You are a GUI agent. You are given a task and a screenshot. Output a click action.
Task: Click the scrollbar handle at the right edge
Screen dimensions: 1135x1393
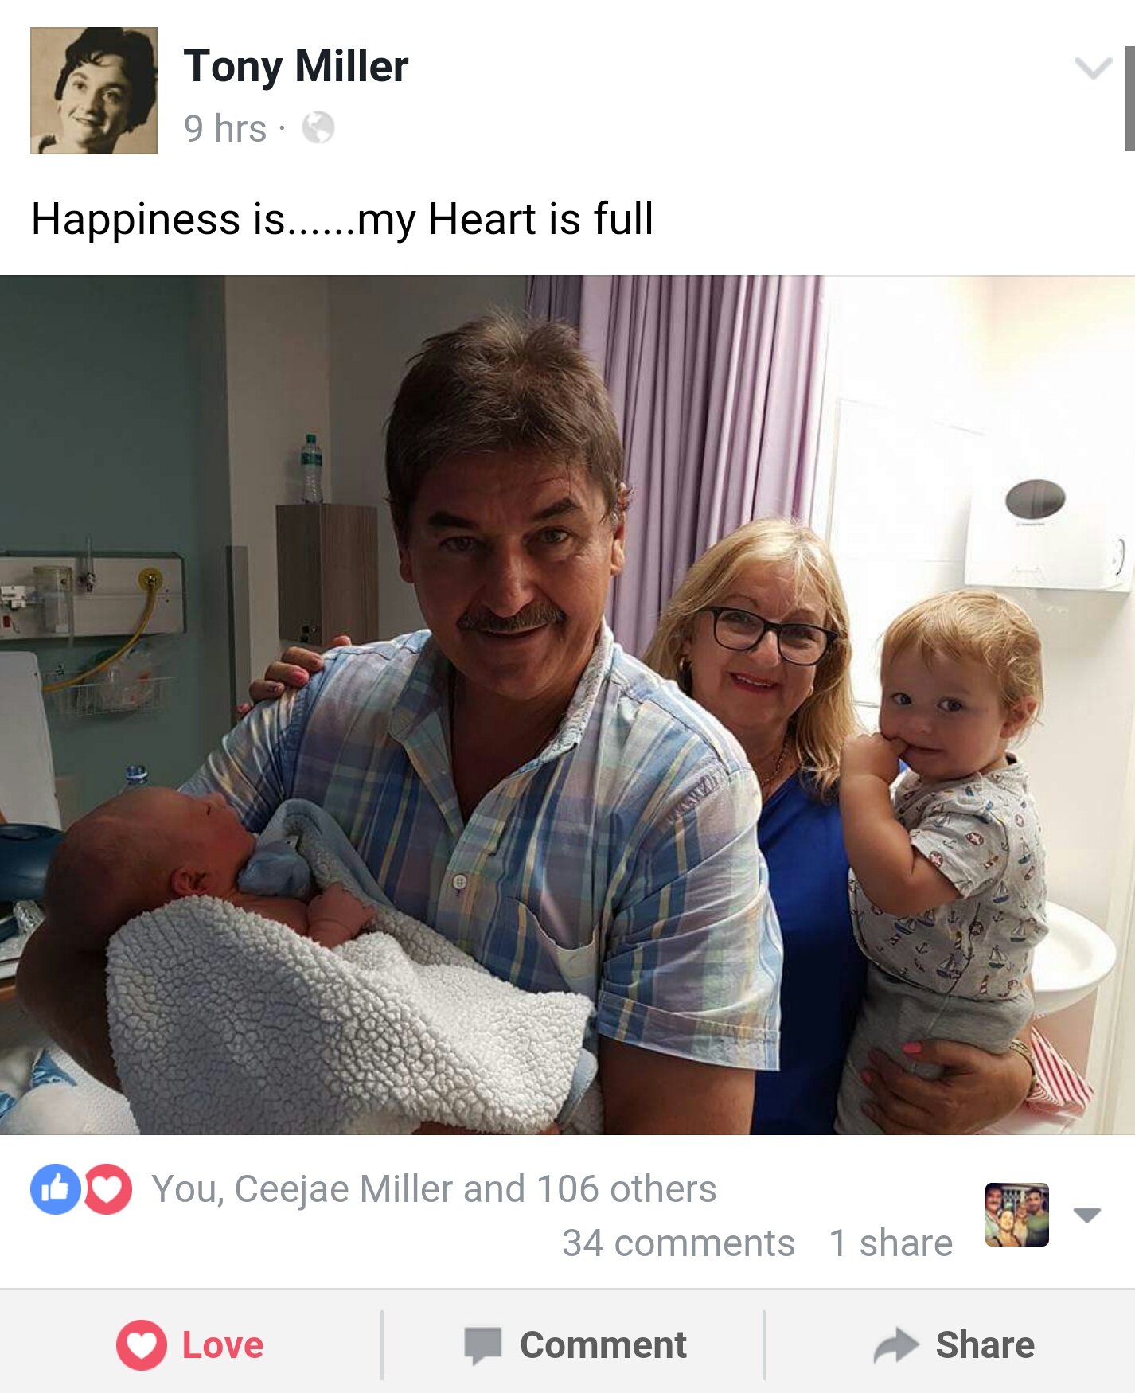1129,99
